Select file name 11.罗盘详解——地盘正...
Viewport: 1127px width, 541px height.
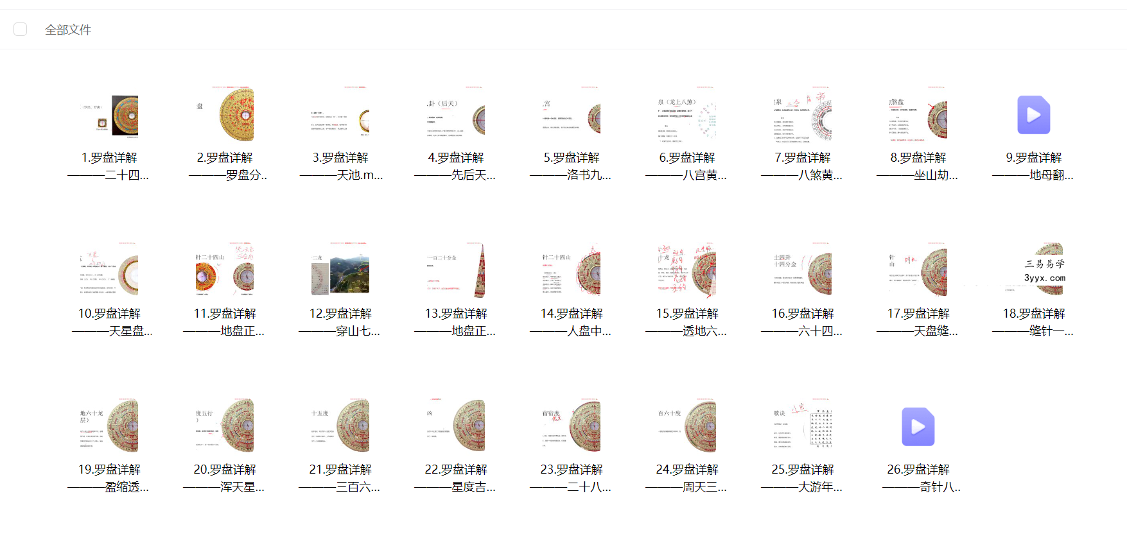[x=225, y=322]
